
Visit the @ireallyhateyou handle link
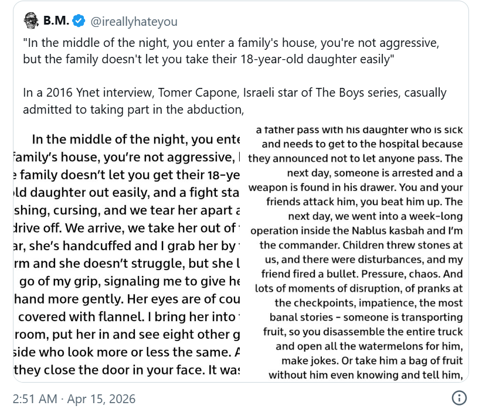(x=133, y=22)
